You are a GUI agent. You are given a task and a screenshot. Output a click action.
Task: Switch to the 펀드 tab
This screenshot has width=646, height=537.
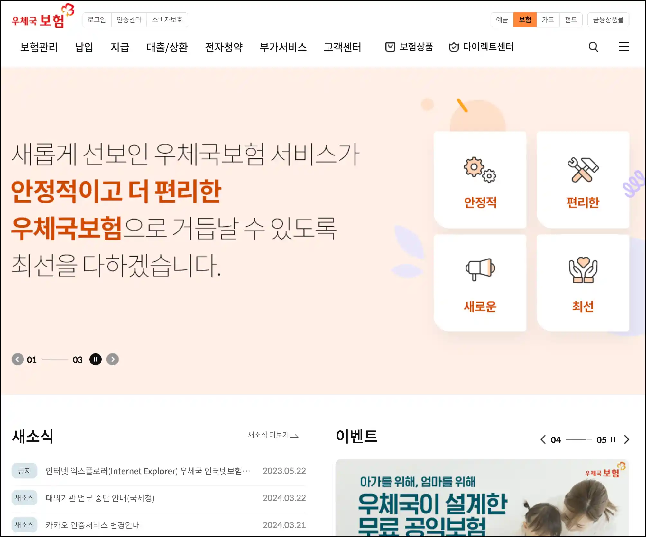pos(571,20)
